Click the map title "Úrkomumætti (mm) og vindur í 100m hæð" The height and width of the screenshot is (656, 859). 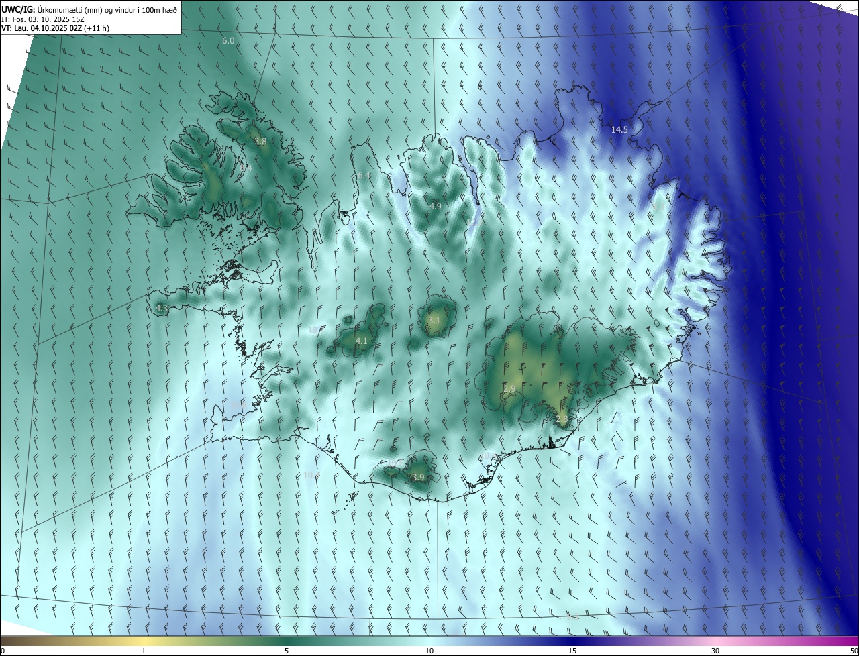click(107, 9)
